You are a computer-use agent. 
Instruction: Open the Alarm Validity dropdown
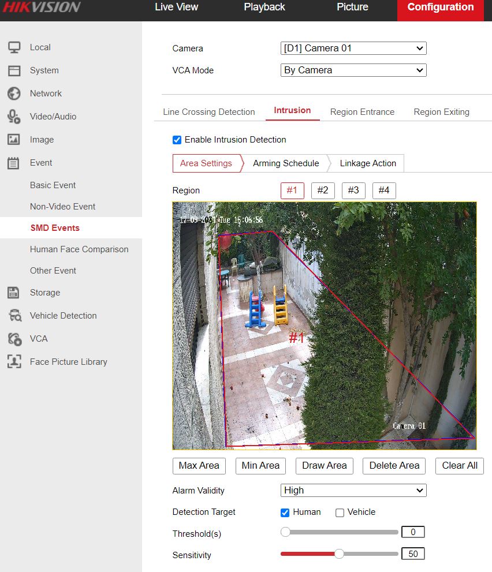click(353, 491)
